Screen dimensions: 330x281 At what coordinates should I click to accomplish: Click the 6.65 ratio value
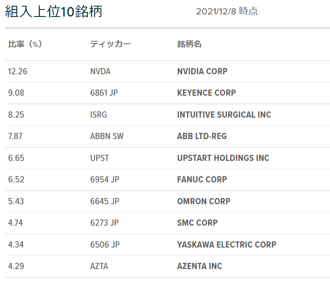click(16, 158)
